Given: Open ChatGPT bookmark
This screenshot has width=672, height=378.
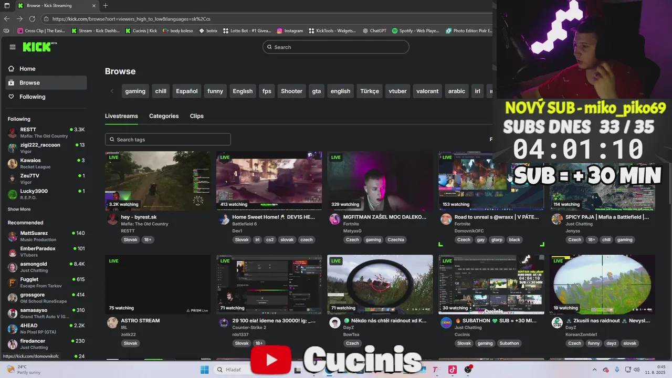Looking at the screenshot, I should click(x=374, y=30).
